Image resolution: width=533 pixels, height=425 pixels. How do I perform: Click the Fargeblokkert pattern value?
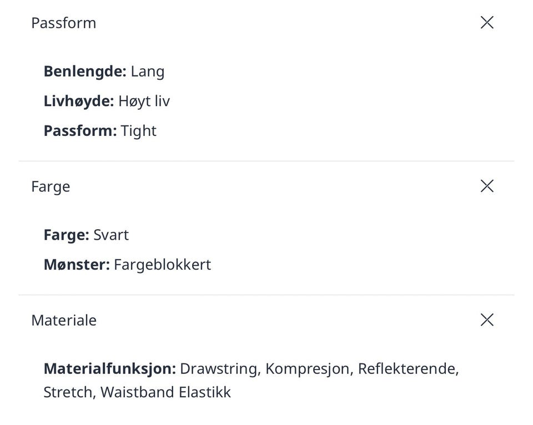pos(162,264)
